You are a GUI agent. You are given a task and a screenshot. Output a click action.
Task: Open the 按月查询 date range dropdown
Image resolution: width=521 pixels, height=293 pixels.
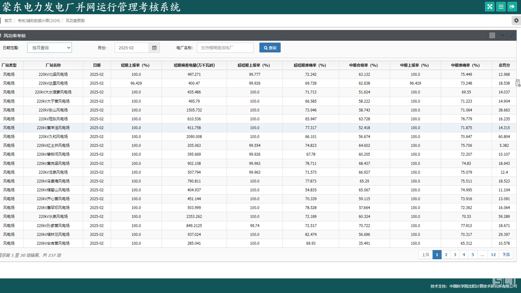point(49,48)
